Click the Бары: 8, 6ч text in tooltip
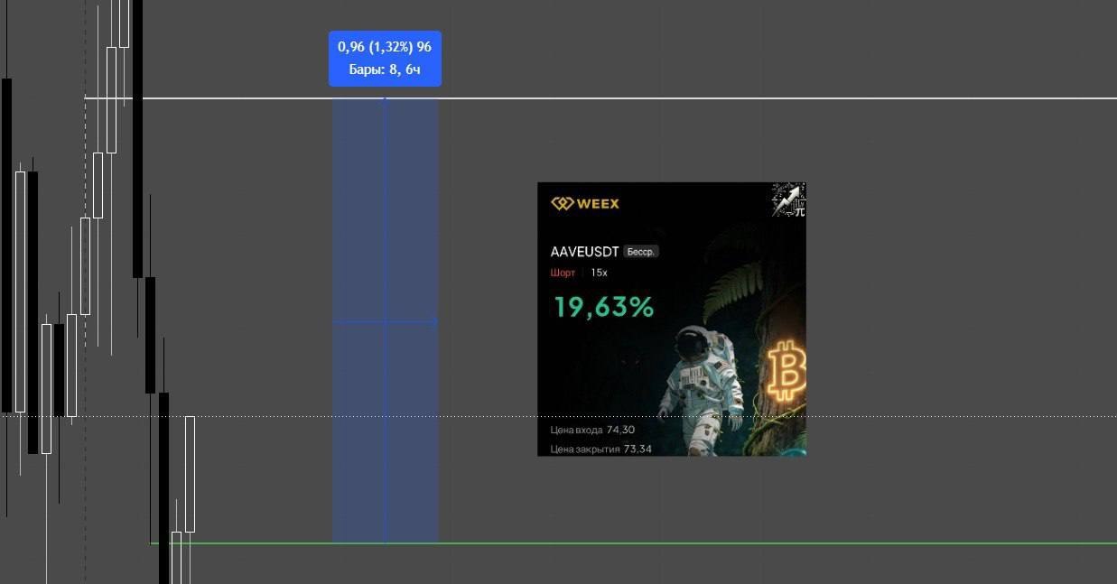The image size is (1117, 584). 385,70
